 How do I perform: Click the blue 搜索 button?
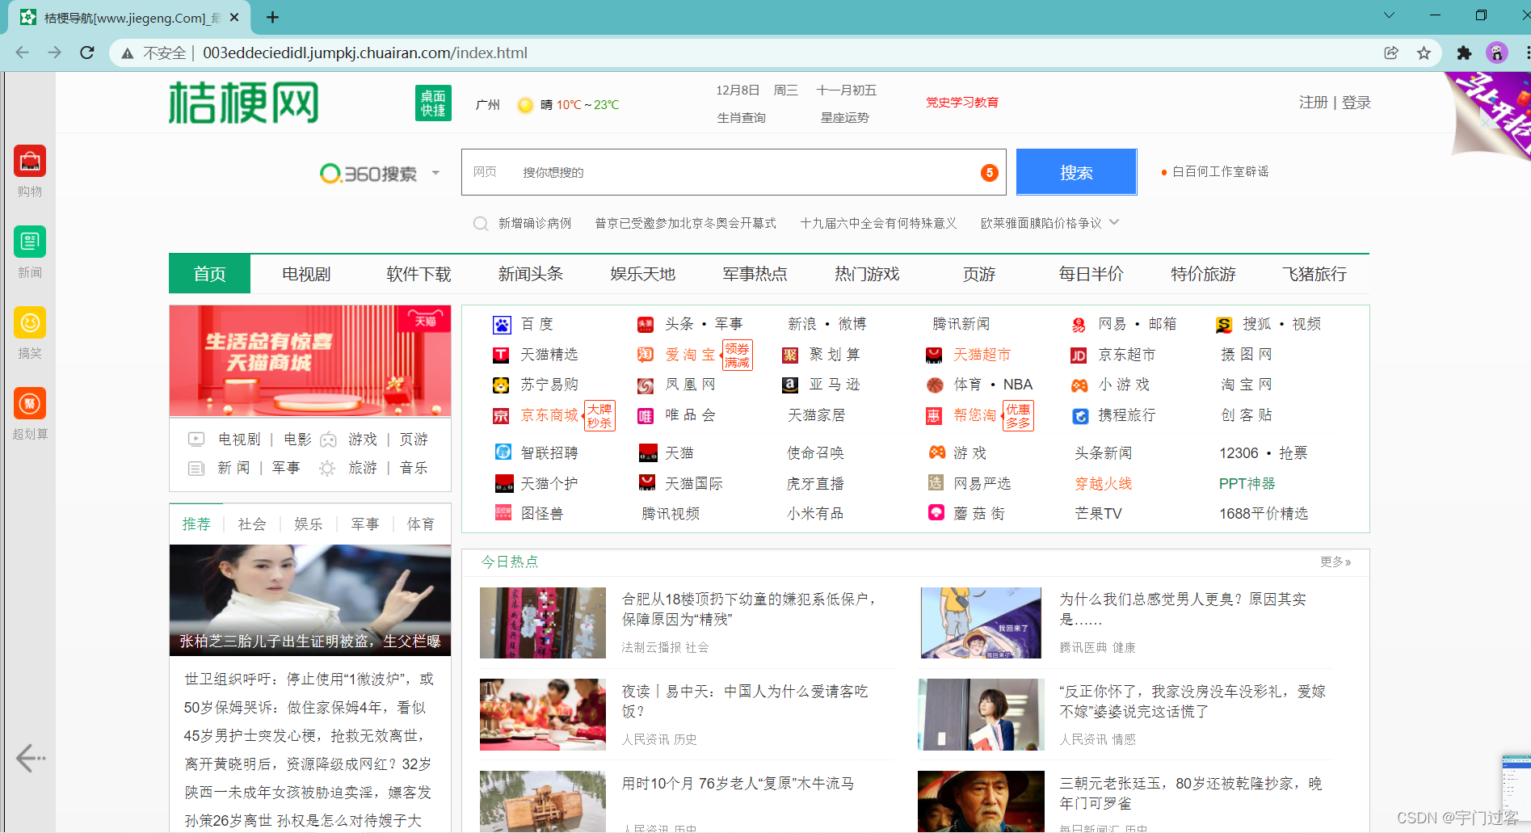(x=1076, y=172)
